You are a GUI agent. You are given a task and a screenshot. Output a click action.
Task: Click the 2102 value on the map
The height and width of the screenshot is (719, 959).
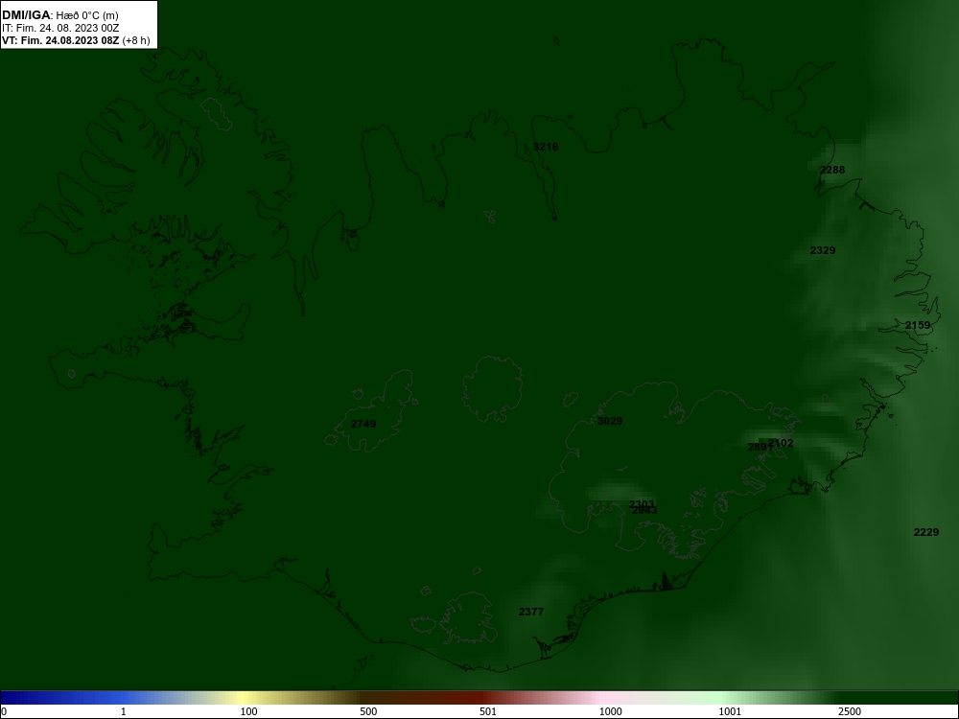coord(781,443)
